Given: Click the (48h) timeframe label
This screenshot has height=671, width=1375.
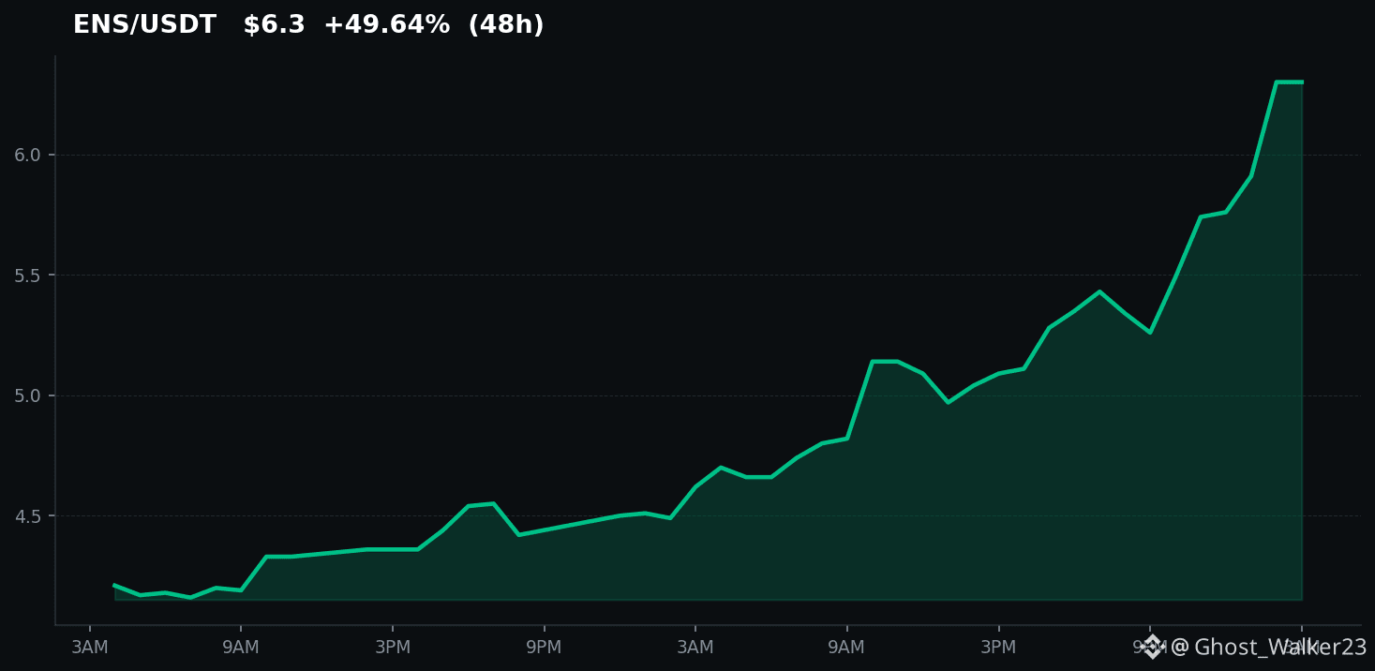Looking at the screenshot, I should pos(506,25).
